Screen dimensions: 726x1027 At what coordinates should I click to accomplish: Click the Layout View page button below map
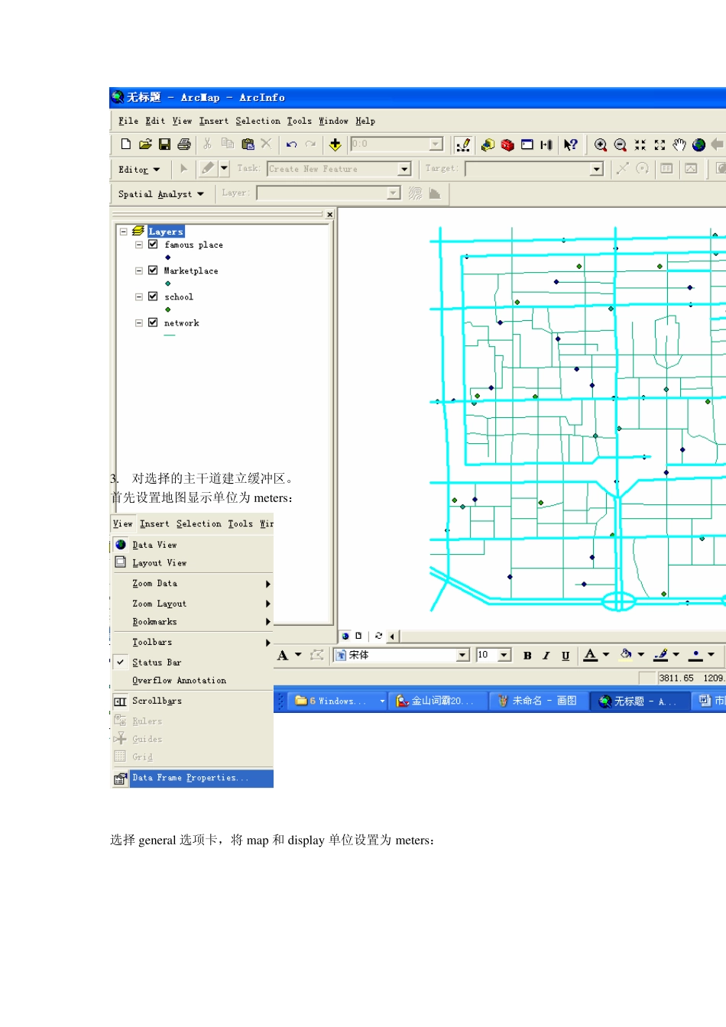(358, 636)
